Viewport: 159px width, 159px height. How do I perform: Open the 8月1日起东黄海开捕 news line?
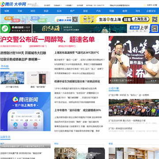[77, 131]
